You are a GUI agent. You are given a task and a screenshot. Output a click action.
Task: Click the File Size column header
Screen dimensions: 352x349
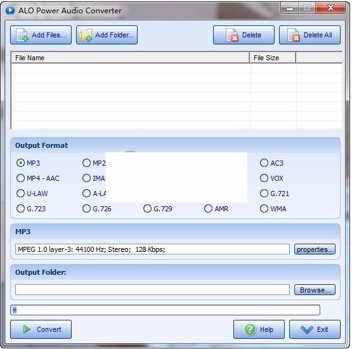[x=273, y=58]
